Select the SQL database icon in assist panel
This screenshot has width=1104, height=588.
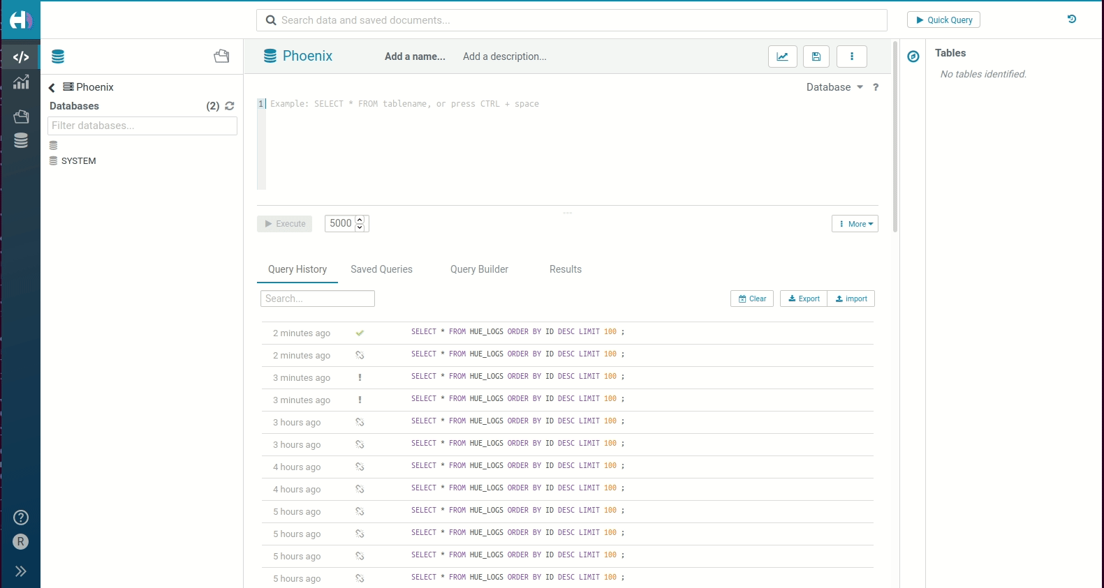pyautogui.click(x=58, y=56)
